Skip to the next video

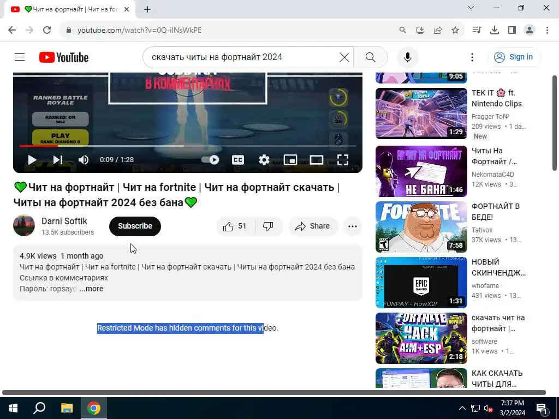[58, 160]
